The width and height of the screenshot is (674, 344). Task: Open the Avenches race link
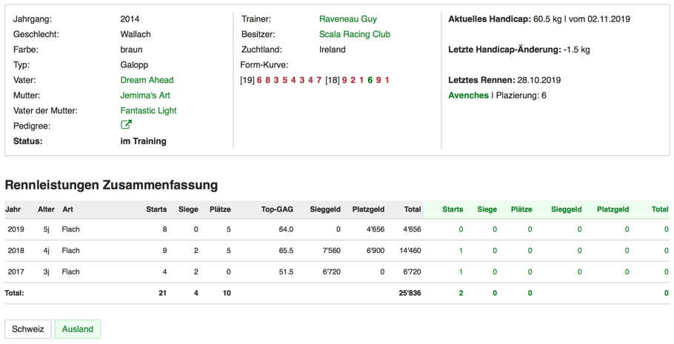point(468,95)
